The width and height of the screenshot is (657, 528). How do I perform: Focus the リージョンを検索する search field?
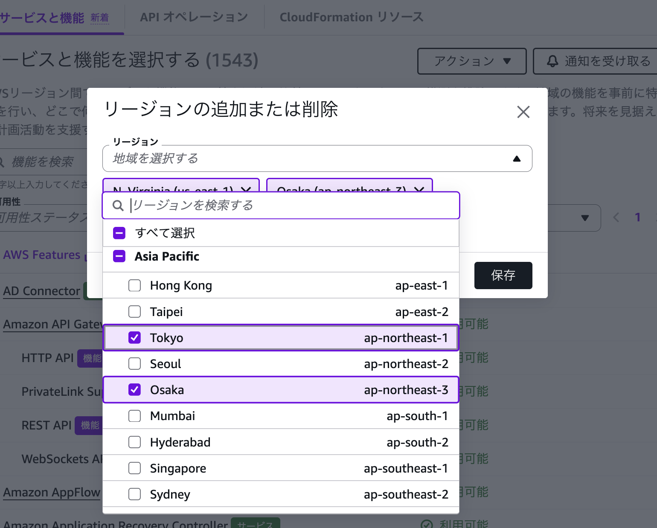[x=281, y=206]
